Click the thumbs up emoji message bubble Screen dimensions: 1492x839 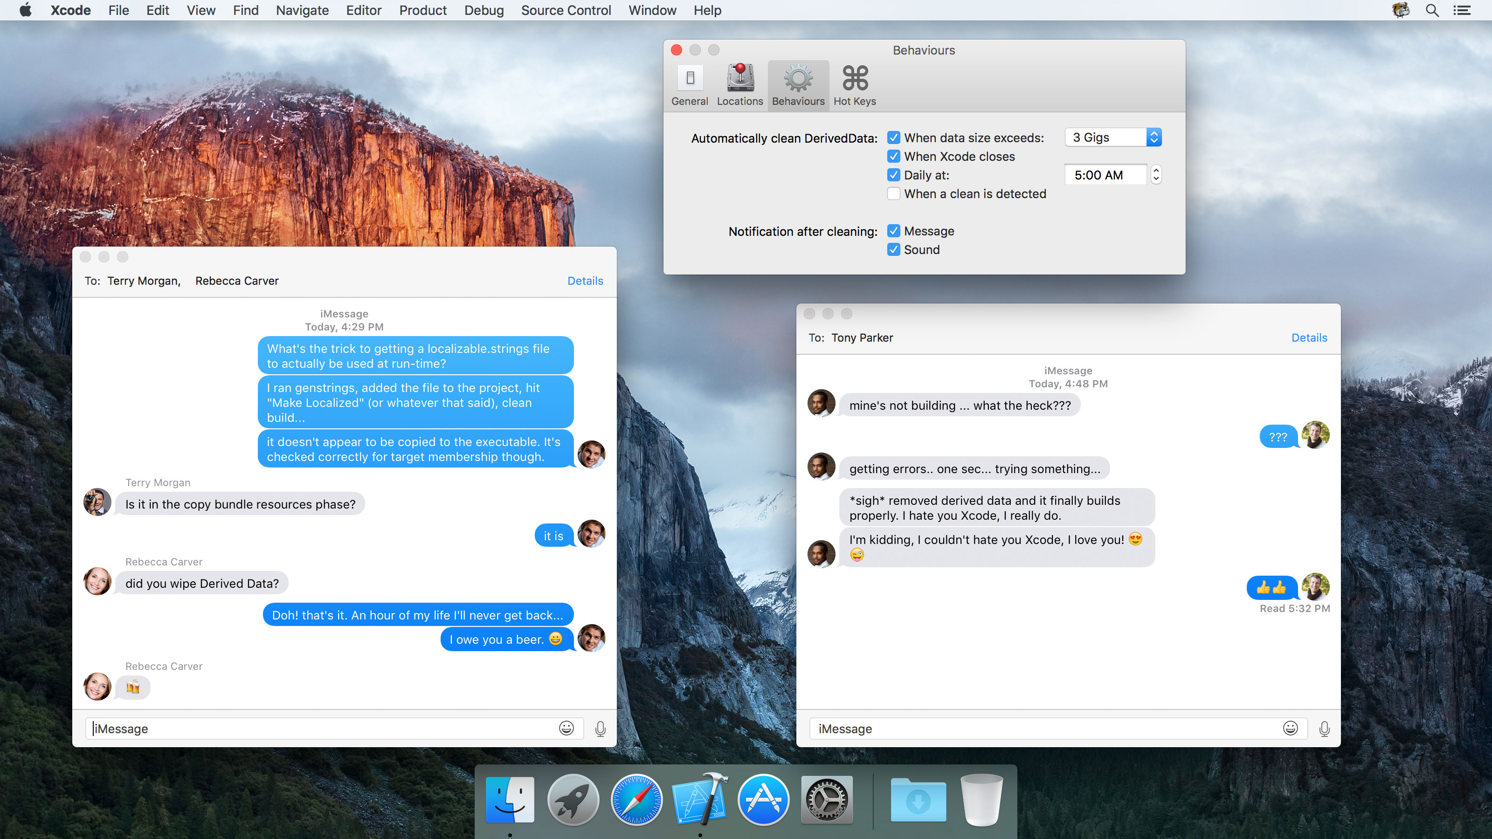click(1272, 588)
